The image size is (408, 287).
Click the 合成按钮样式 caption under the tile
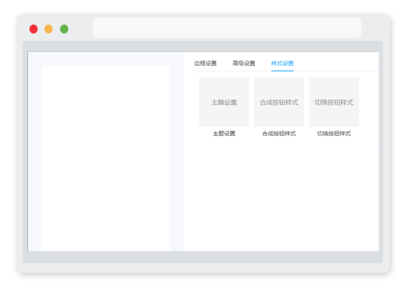coord(279,133)
